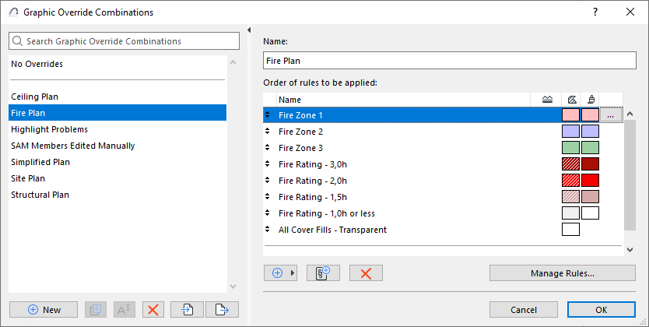Click the export combinations icon
The image size is (649, 327).
(x=222, y=309)
